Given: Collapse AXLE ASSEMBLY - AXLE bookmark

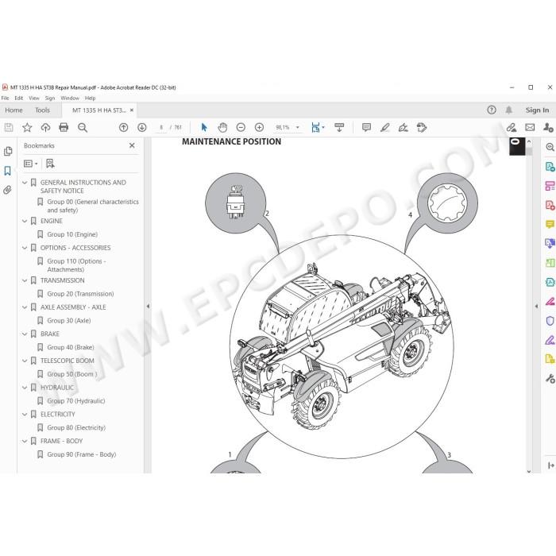Looking at the screenshot, I should point(25,307).
